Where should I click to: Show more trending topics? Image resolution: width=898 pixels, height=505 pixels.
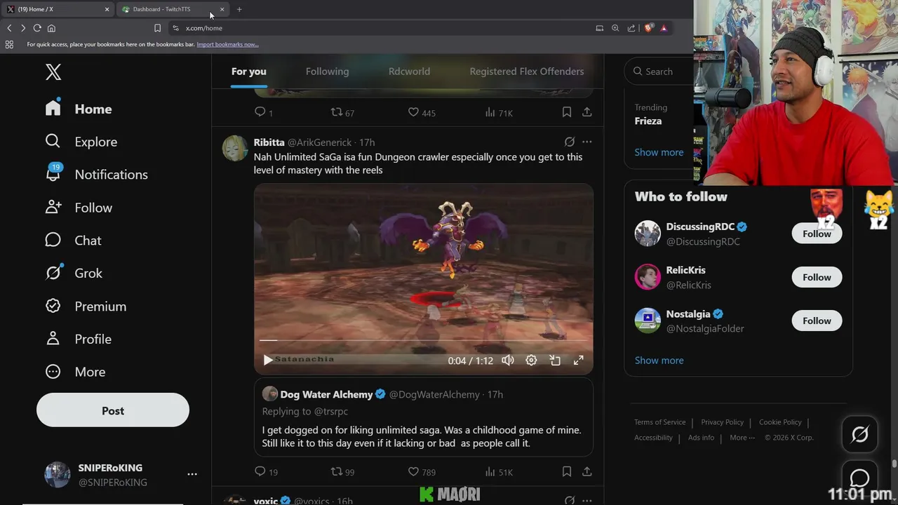659,152
